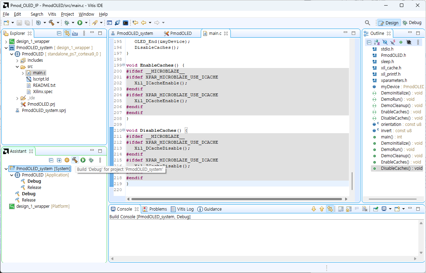Collapse PmodOLED_system [System] in Assistant
426x273 pixels.
pyautogui.click(x=6, y=169)
